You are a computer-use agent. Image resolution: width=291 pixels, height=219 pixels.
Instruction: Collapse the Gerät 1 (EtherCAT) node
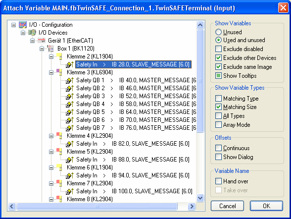click(x=32, y=41)
